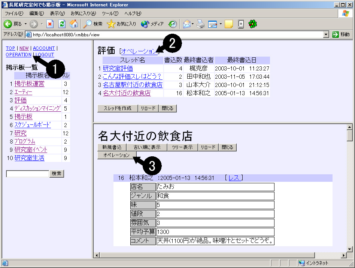The height and width of the screenshot is (268, 355).
Task: Open the History toolbar icon
Action: tap(172, 24)
